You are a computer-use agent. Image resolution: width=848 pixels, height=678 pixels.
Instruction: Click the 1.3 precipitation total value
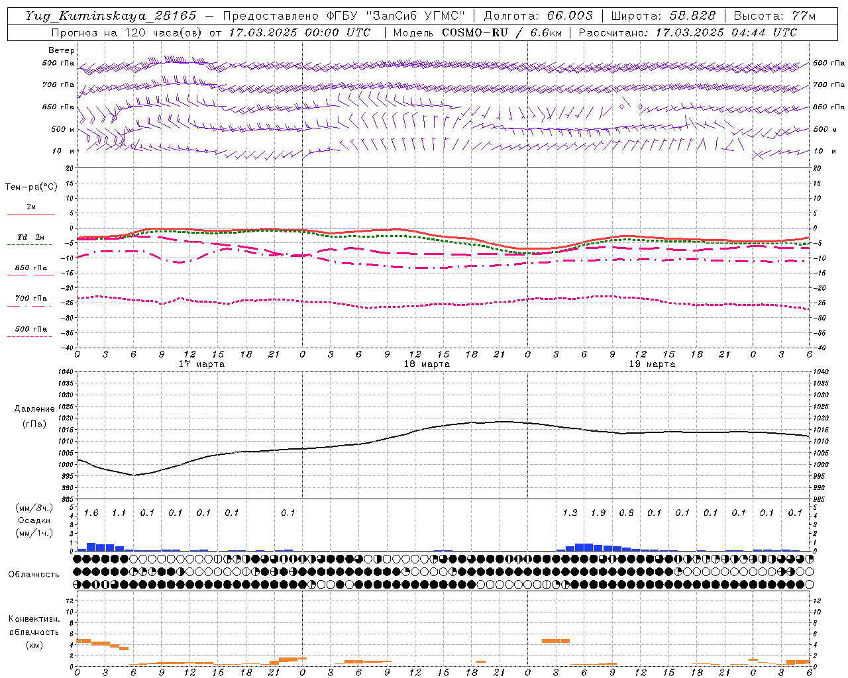pos(570,513)
